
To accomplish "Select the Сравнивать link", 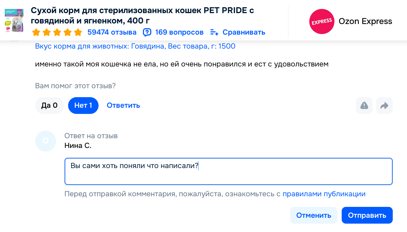I will (244, 32).
